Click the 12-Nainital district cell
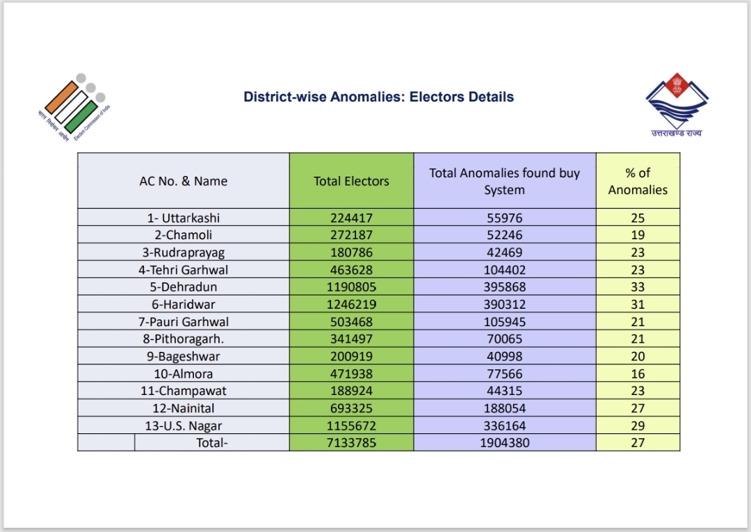 click(184, 408)
